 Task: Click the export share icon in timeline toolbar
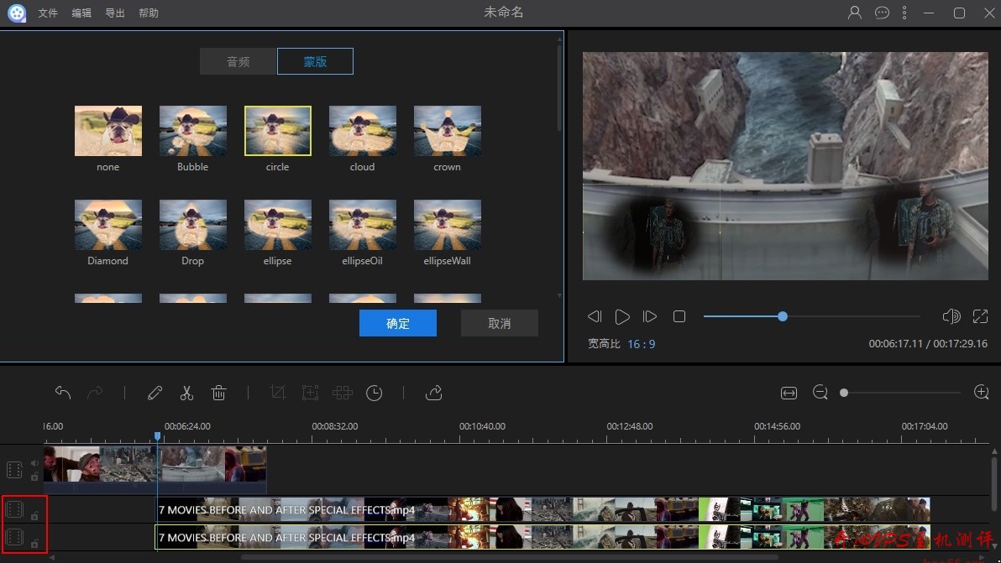[x=434, y=393]
